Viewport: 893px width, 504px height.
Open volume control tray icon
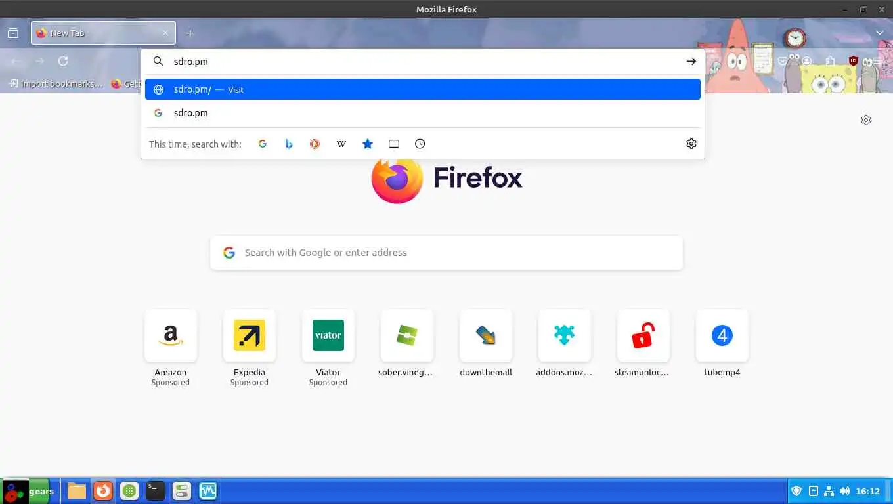point(844,491)
